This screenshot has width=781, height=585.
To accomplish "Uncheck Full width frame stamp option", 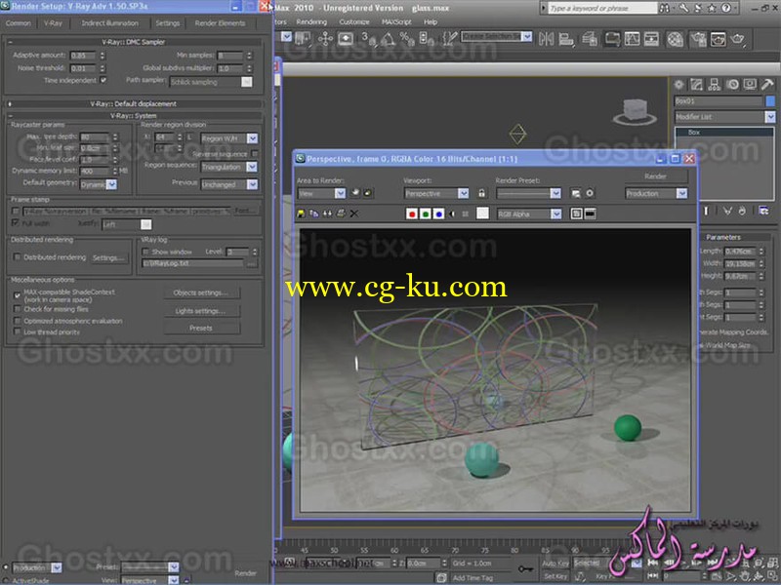I will [x=16, y=223].
